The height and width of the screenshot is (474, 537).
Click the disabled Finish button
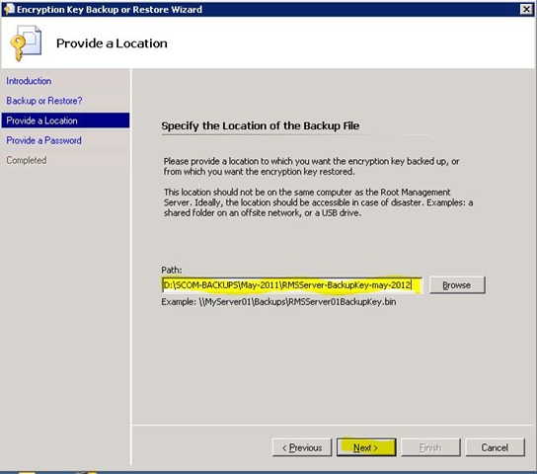pyautogui.click(x=430, y=447)
